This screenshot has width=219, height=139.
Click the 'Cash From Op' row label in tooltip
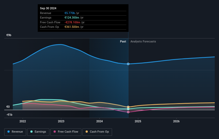49,27
